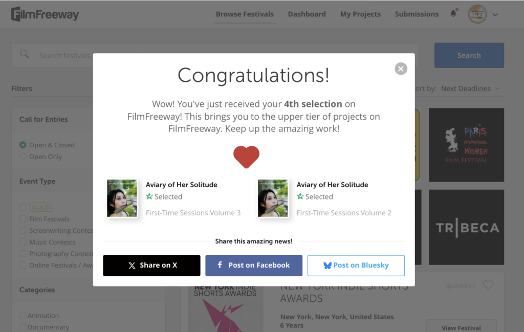Expand the account dropdown arrow

pyautogui.click(x=495, y=15)
